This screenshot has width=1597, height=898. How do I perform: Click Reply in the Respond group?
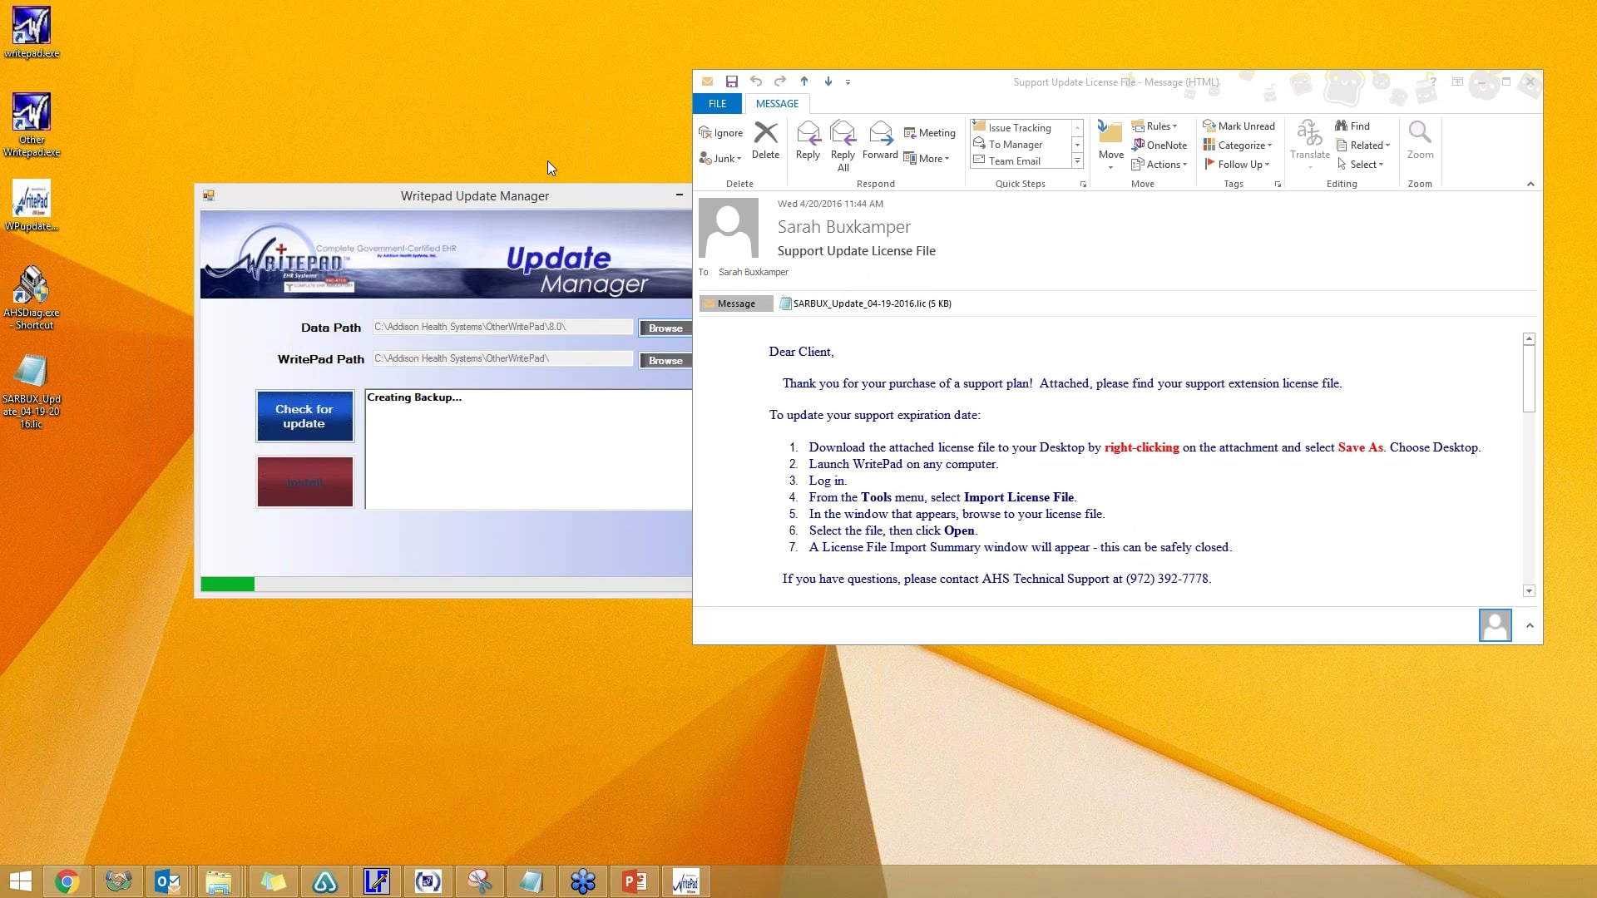(808, 141)
